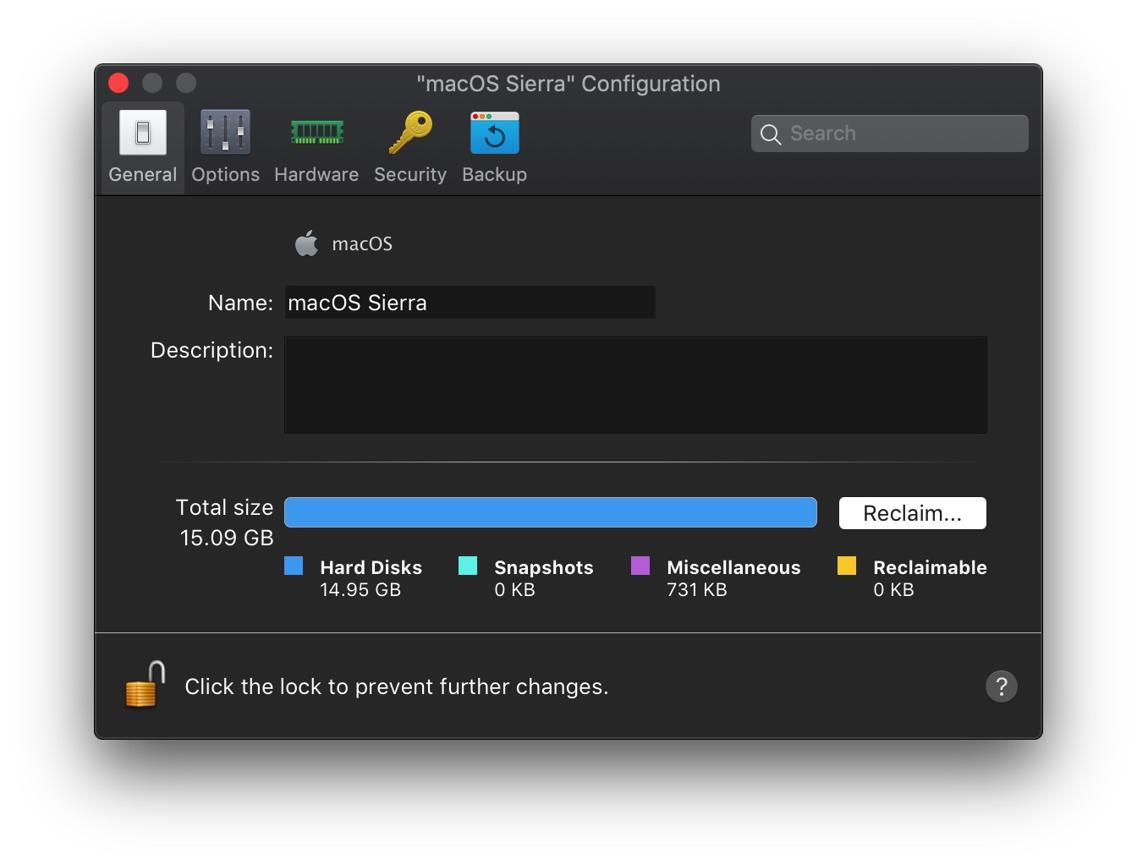Click the "Miscellaneous" label
The width and height of the screenshot is (1137, 864).
pyautogui.click(x=733, y=567)
